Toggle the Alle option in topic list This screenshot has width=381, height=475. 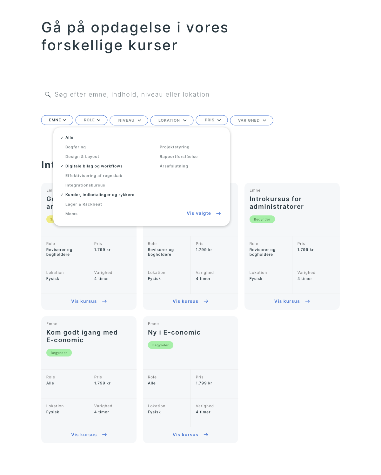pos(69,138)
